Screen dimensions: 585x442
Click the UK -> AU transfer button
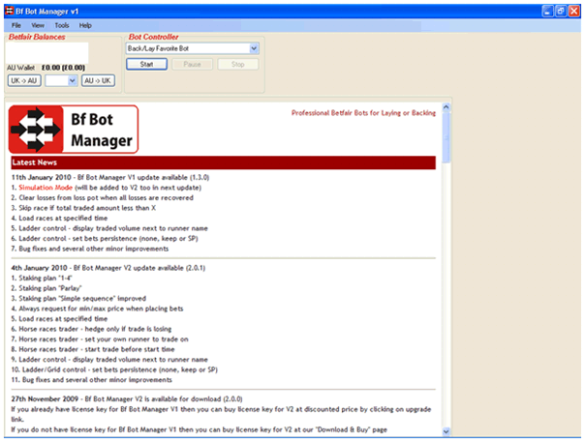24,80
